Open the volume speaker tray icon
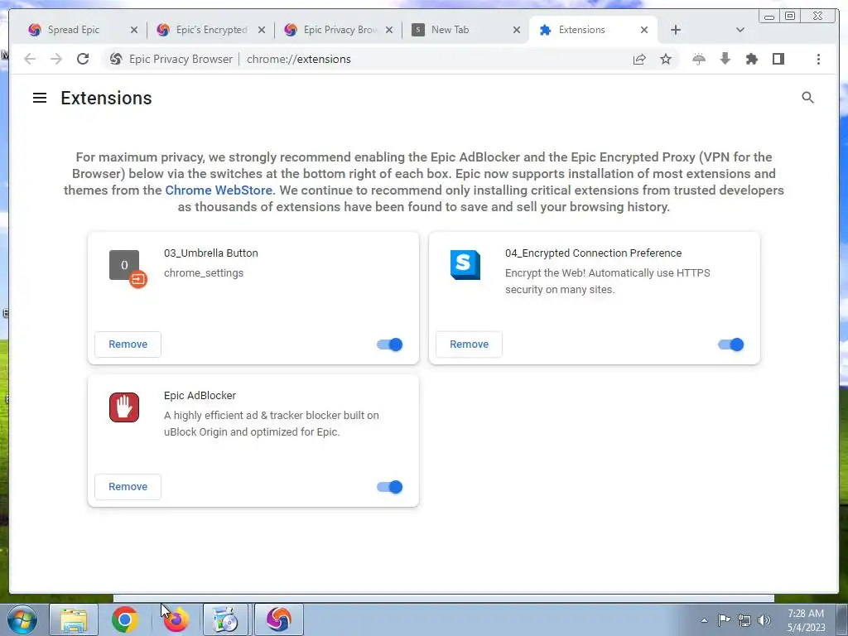 point(764,620)
